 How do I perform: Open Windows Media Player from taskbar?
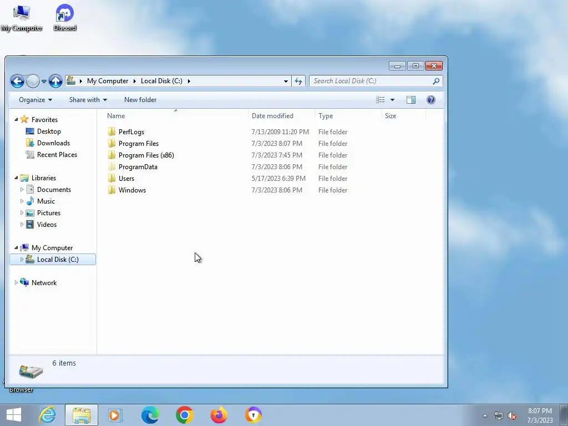[115, 415]
